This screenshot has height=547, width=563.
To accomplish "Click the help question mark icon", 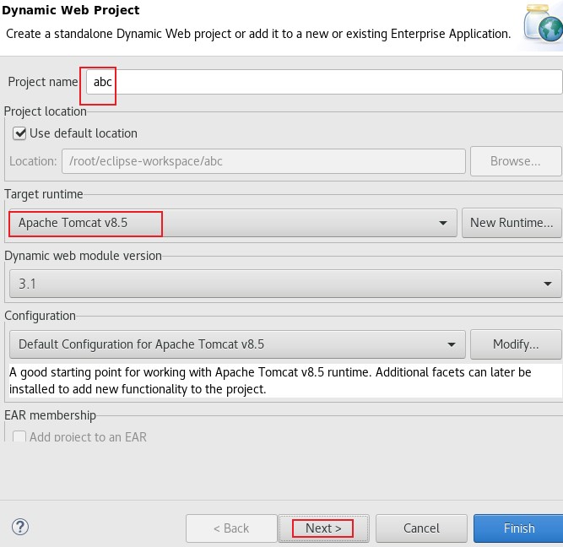I will click(x=20, y=528).
